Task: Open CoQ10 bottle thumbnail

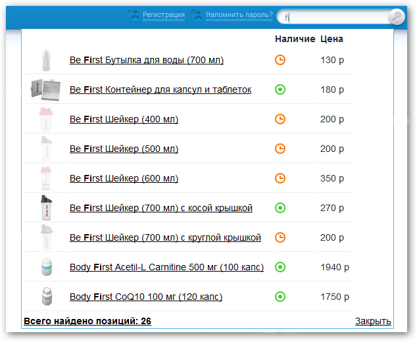Action: (47, 296)
